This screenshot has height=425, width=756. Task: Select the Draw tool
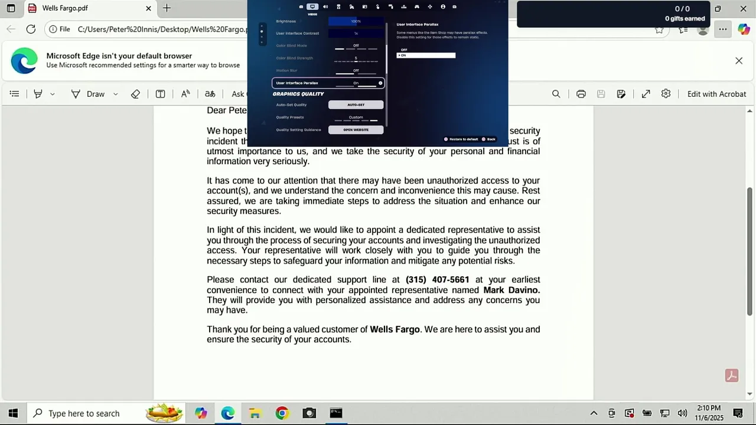88,94
